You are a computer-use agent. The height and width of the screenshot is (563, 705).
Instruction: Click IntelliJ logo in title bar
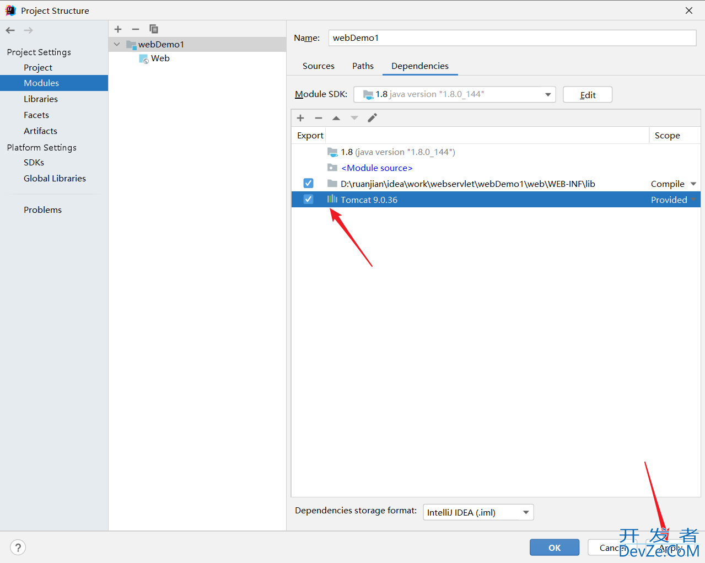tap(10, 10)
